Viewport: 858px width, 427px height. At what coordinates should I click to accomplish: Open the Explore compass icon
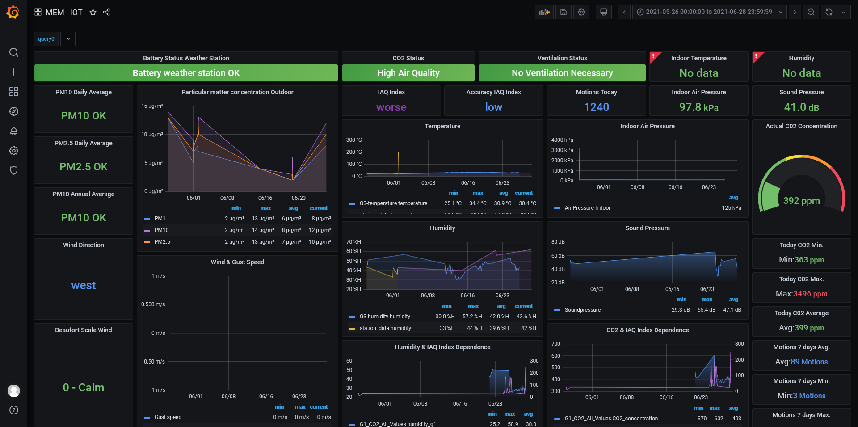coord(14,111)
